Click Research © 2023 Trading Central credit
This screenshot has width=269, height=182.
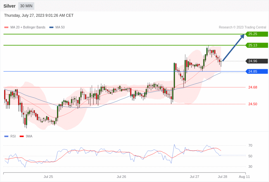pos(242,27)
